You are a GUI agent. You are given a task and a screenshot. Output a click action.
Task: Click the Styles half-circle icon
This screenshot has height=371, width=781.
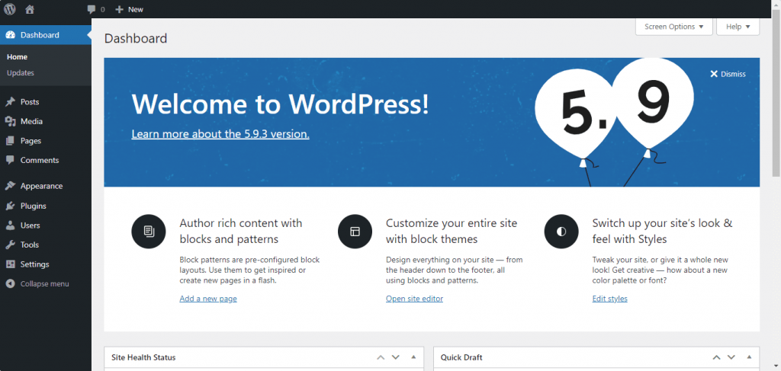[561, 232]
